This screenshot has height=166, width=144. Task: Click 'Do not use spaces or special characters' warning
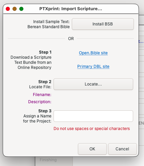coord(91,129)
